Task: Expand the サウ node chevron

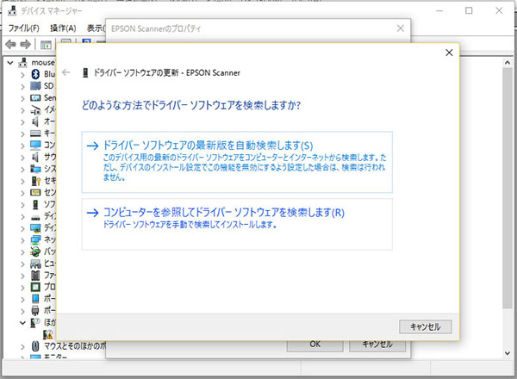Action: point(22,158)
